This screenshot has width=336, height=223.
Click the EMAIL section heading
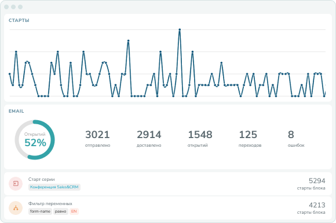[x=16, y=111]
